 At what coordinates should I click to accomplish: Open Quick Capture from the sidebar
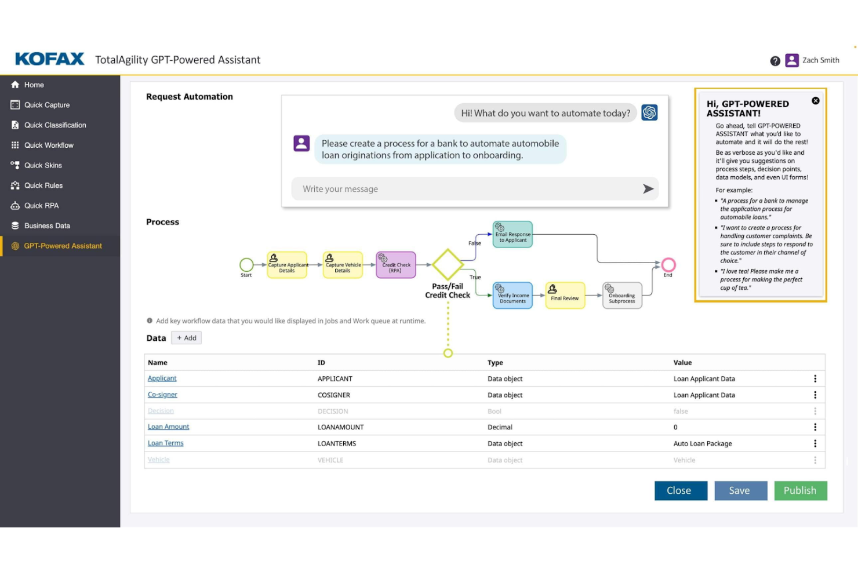tap(46, 105)
